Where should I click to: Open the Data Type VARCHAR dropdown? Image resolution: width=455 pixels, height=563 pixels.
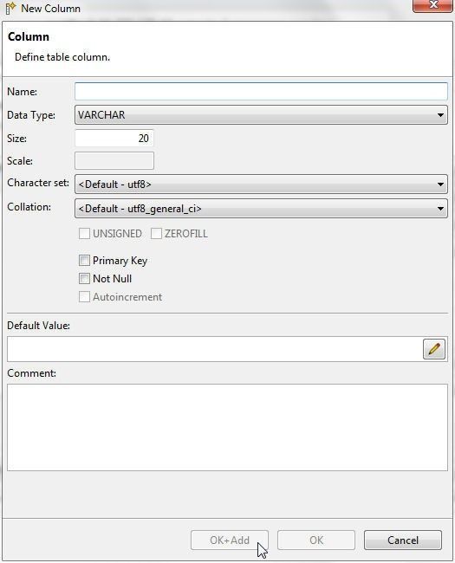point(261,115)
